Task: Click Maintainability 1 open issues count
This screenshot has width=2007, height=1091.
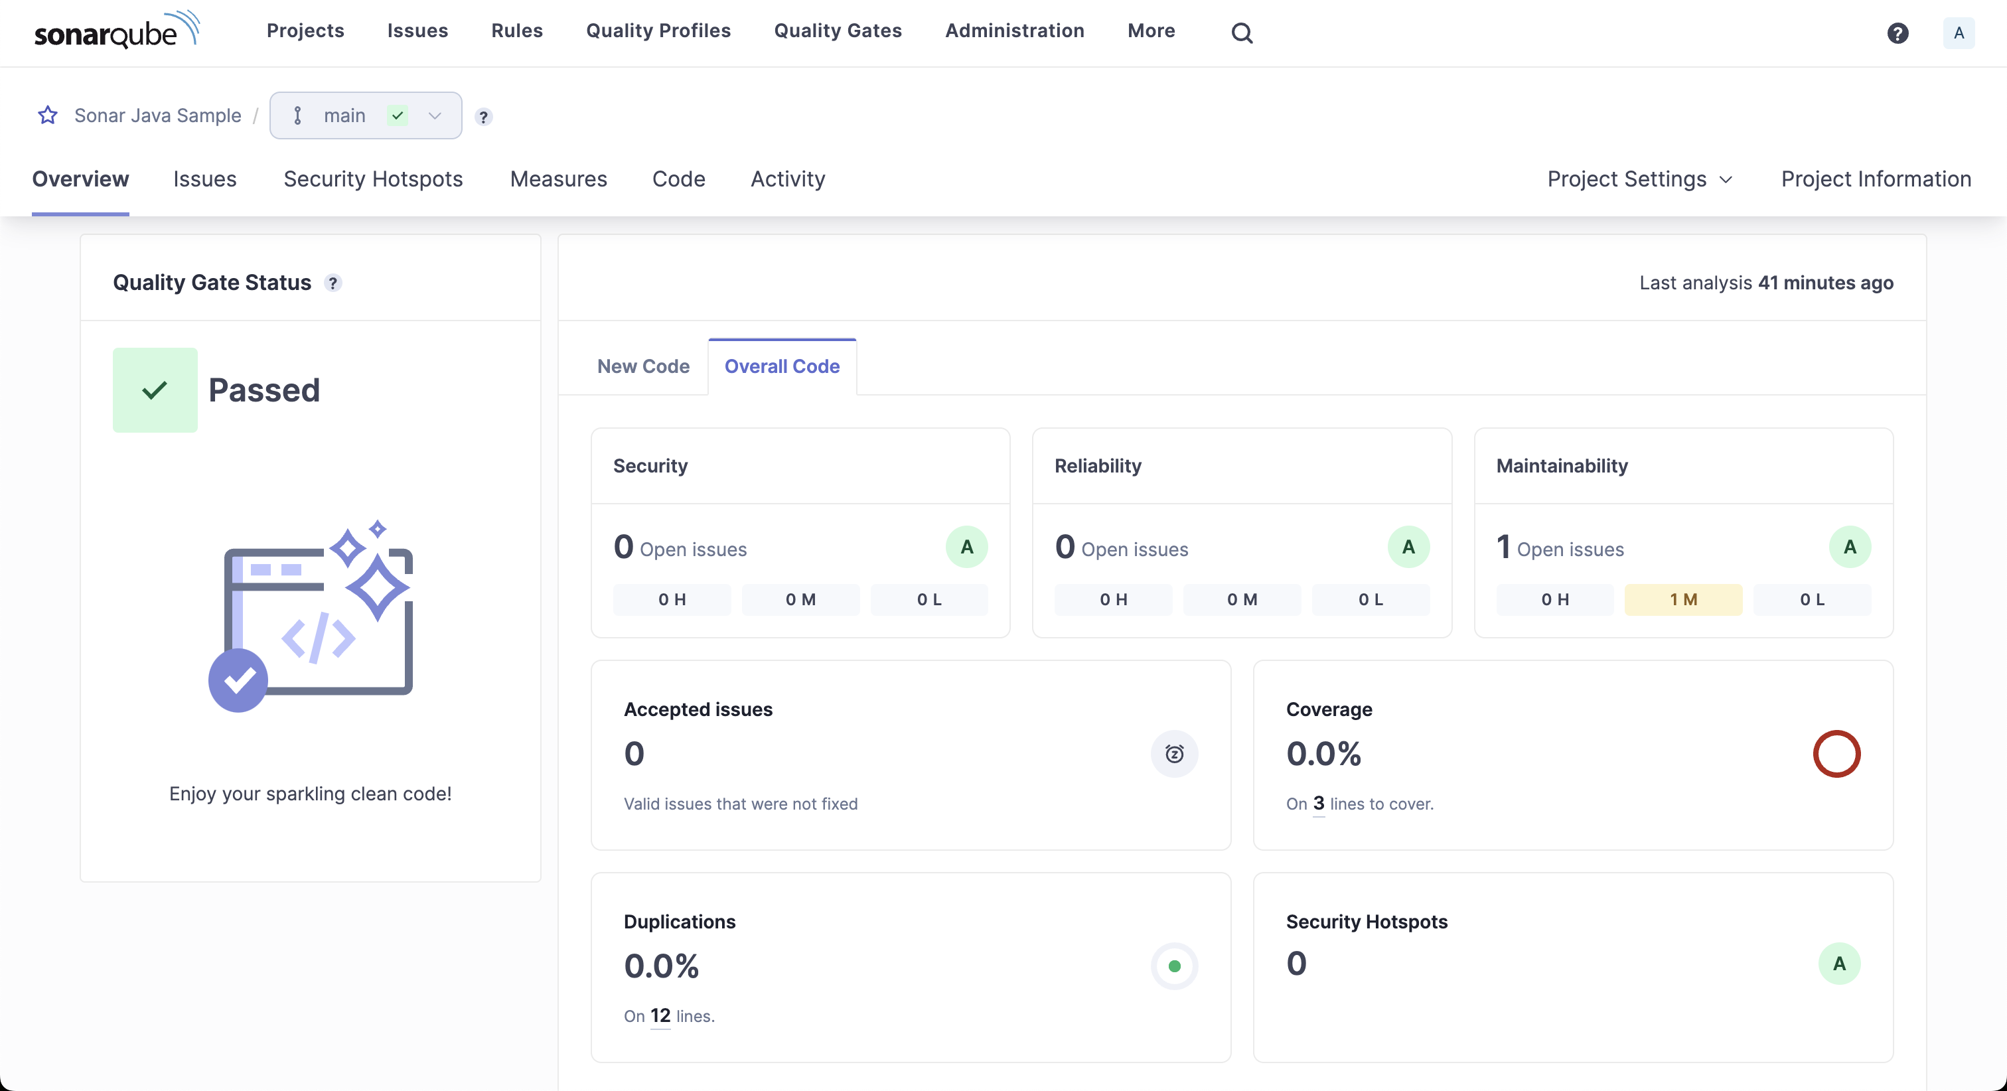Action: (1504, 547)
